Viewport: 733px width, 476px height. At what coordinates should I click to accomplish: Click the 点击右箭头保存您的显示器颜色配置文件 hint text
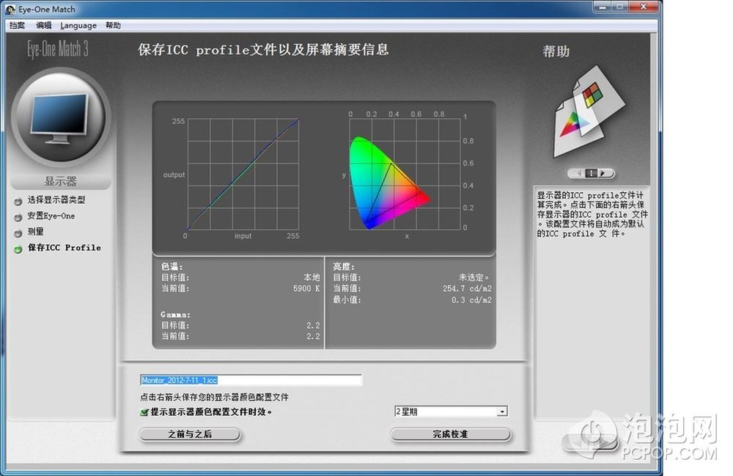(215, 398)
